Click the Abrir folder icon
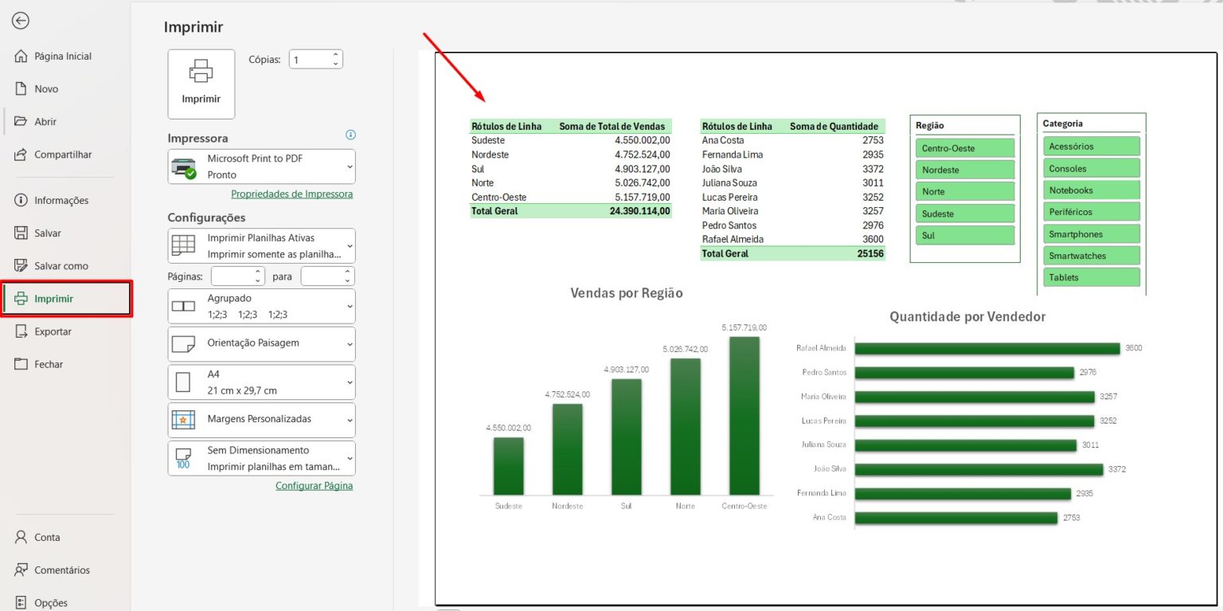This screenshot has width=1223, height=611. click(20, 122)
